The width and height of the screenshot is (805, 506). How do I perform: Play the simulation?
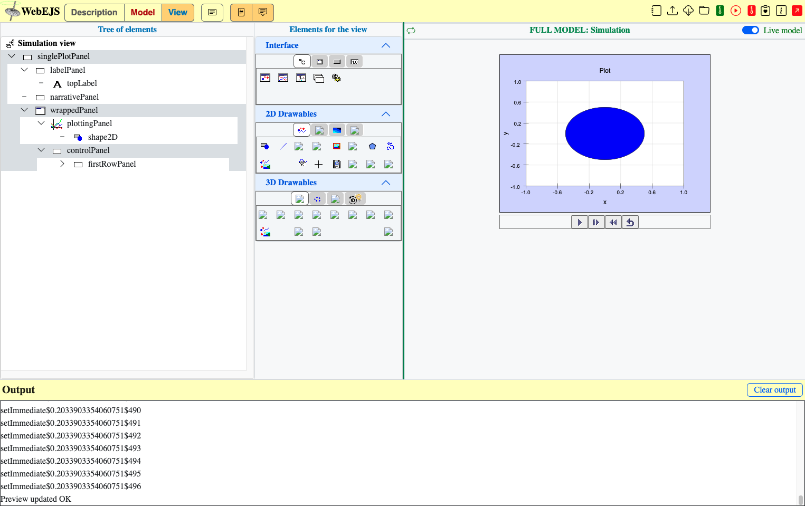580,222
